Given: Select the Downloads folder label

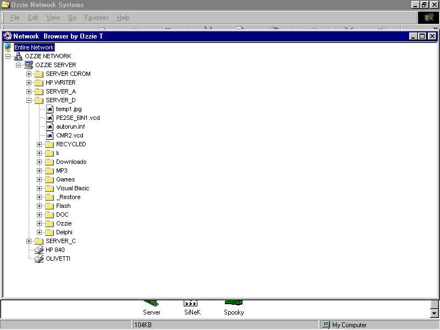Looking at the screenshot, I should [x=71, y=162].
